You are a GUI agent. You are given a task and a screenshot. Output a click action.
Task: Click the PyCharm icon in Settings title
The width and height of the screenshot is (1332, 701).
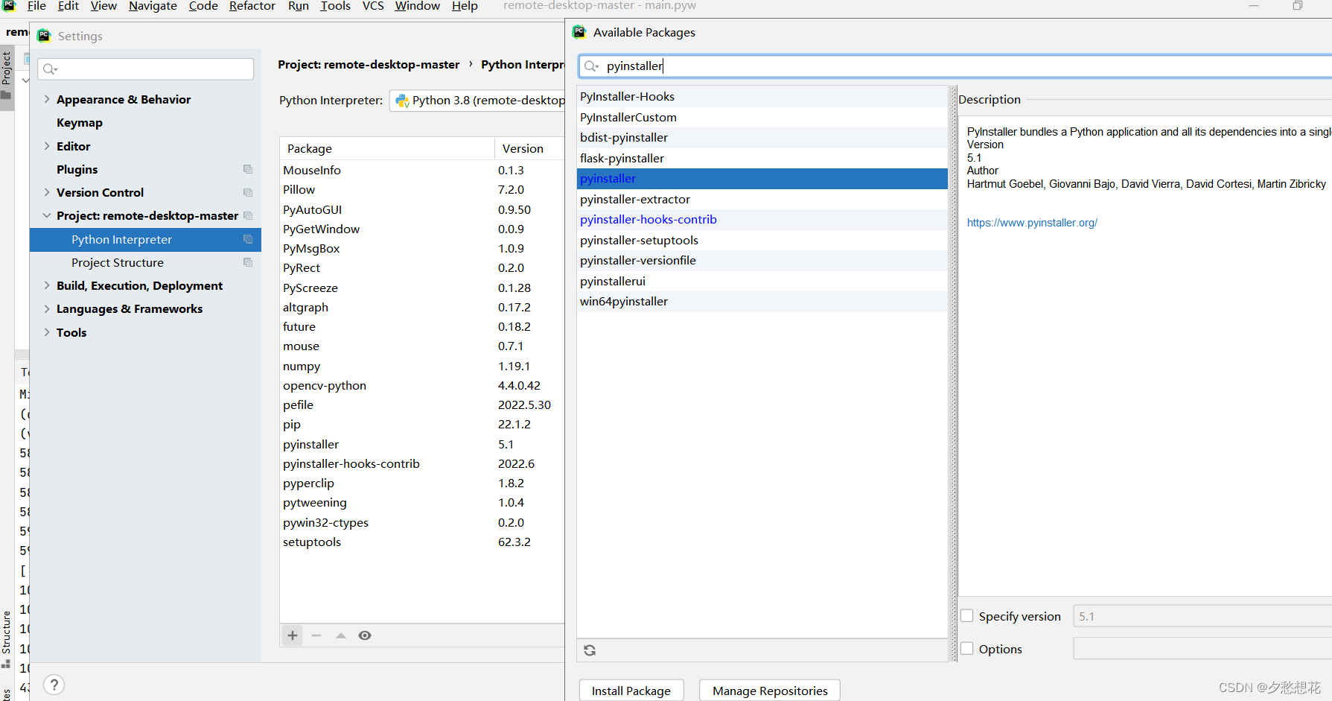pos(44,35)
